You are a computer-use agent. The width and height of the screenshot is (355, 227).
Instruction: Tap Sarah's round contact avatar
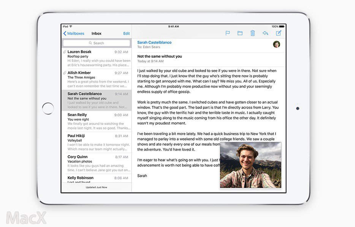coord(276,44)
